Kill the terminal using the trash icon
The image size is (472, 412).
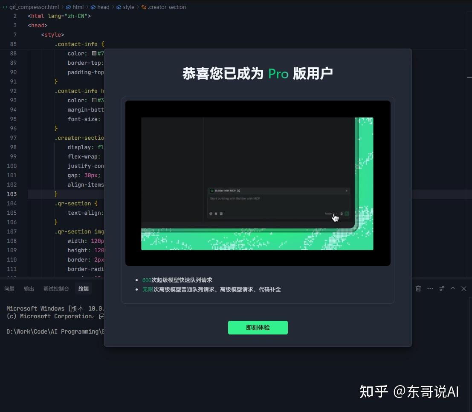418,288
